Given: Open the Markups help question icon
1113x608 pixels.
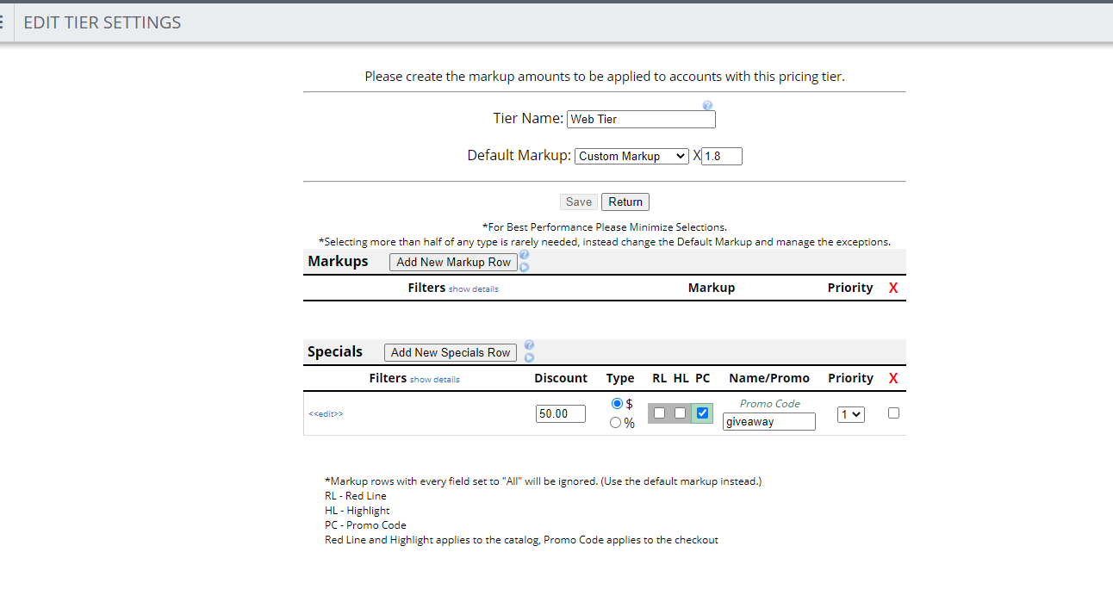Looking at the screenshot, I should tap(524, 255).
